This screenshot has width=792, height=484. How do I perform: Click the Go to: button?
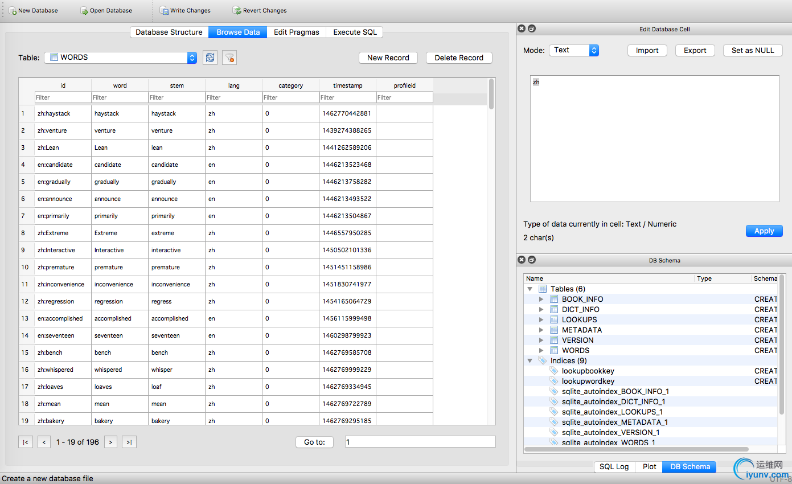point(314,442)
